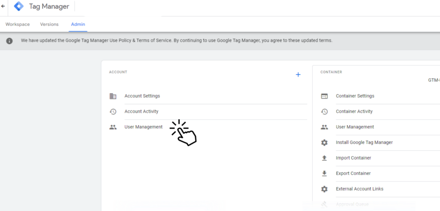This screenshot has height=211, width=440.
Task: Click the Export Container download icon
Action: [x=324, y=173]
